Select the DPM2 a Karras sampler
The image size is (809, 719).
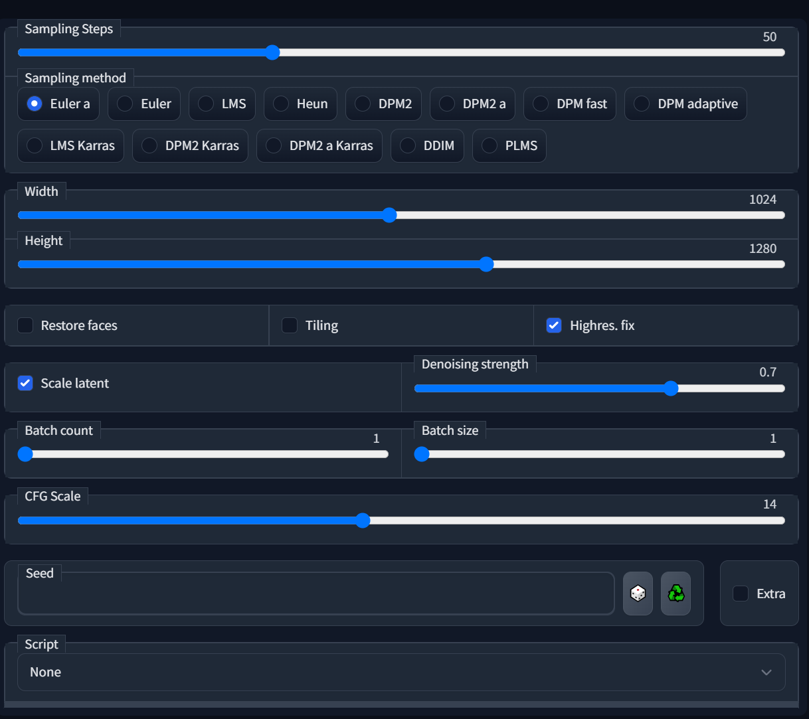[274, 145]
